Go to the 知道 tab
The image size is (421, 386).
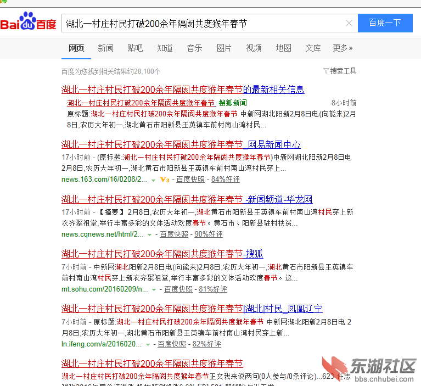pyautogui.click(x=165, y=48)
